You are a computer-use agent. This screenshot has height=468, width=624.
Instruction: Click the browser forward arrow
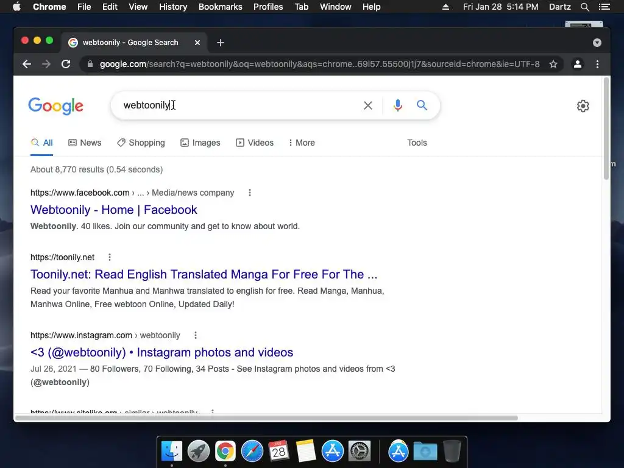(x=46, y=64)
